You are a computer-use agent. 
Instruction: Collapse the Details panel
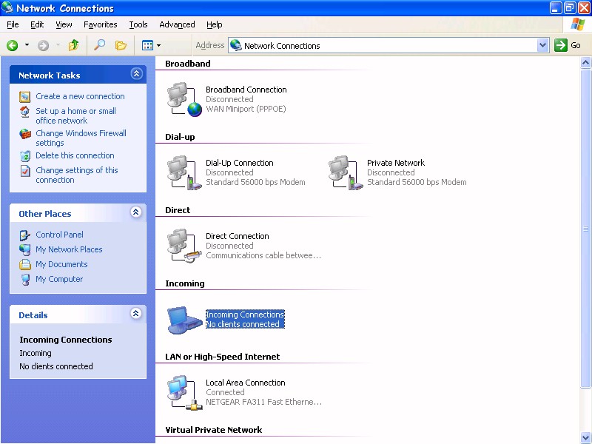tap(136, 313)
